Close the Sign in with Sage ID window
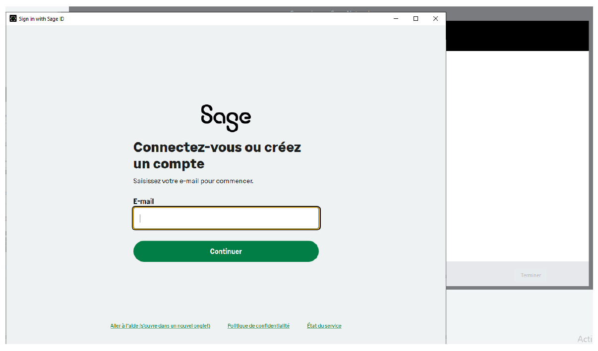 pyautogui.click(x=435, y=19)
